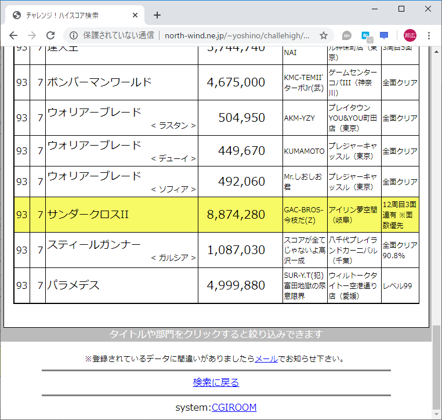This screenshot has width=442, height=420.
Task: Click note 全面クリア 90.8%
Action: 400,250
